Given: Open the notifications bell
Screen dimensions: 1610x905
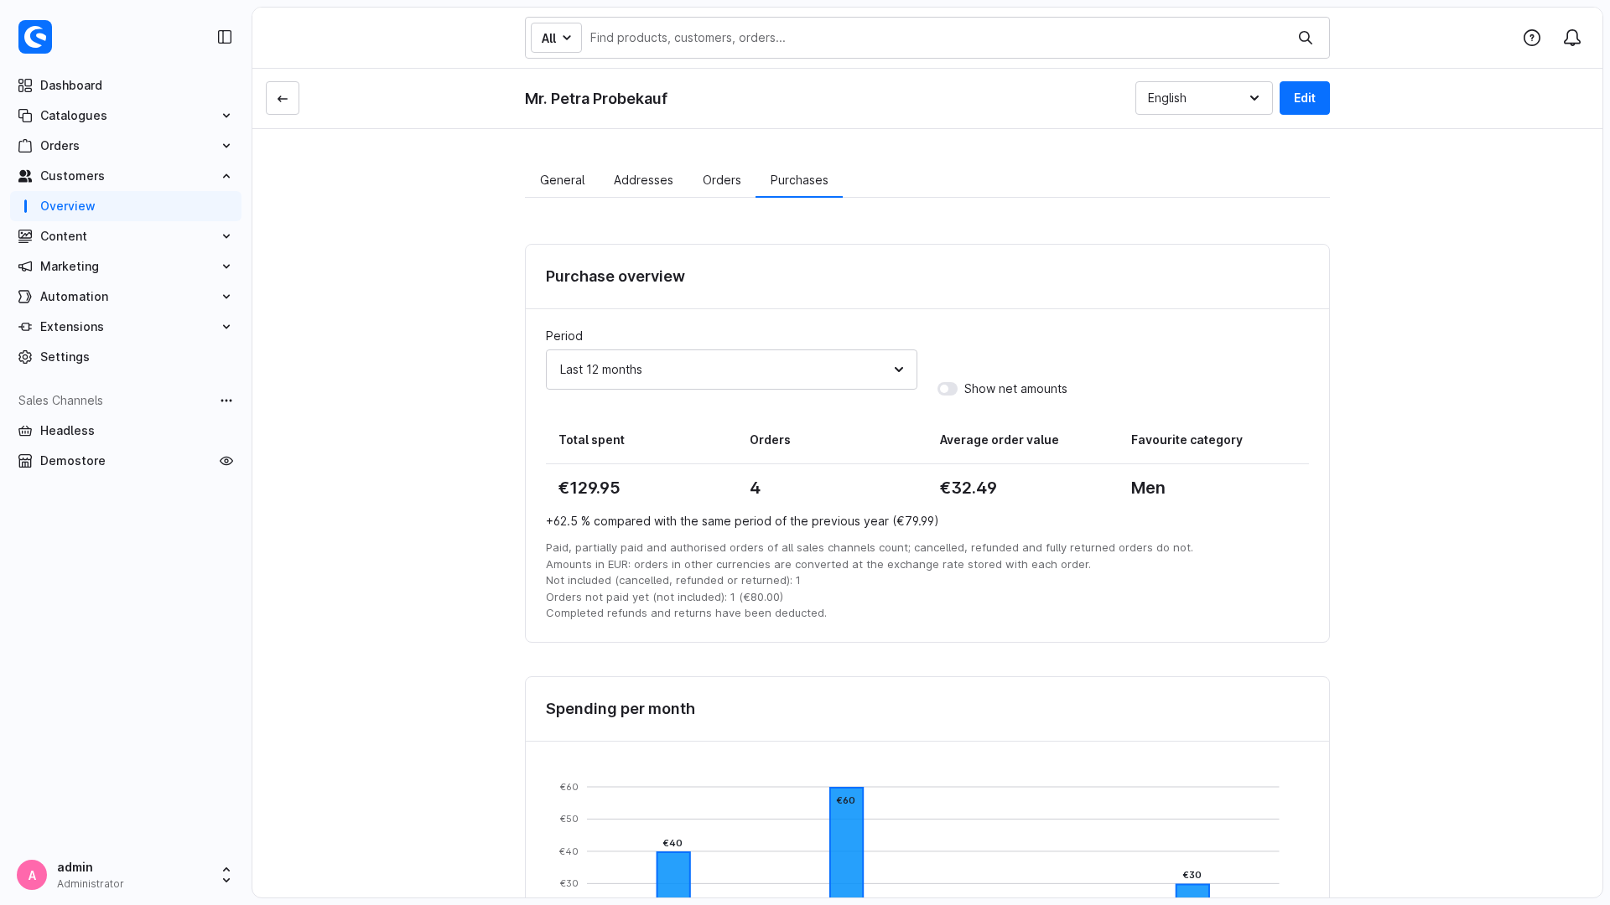Looking at the screenshot, I should [x=1572, y=38].
